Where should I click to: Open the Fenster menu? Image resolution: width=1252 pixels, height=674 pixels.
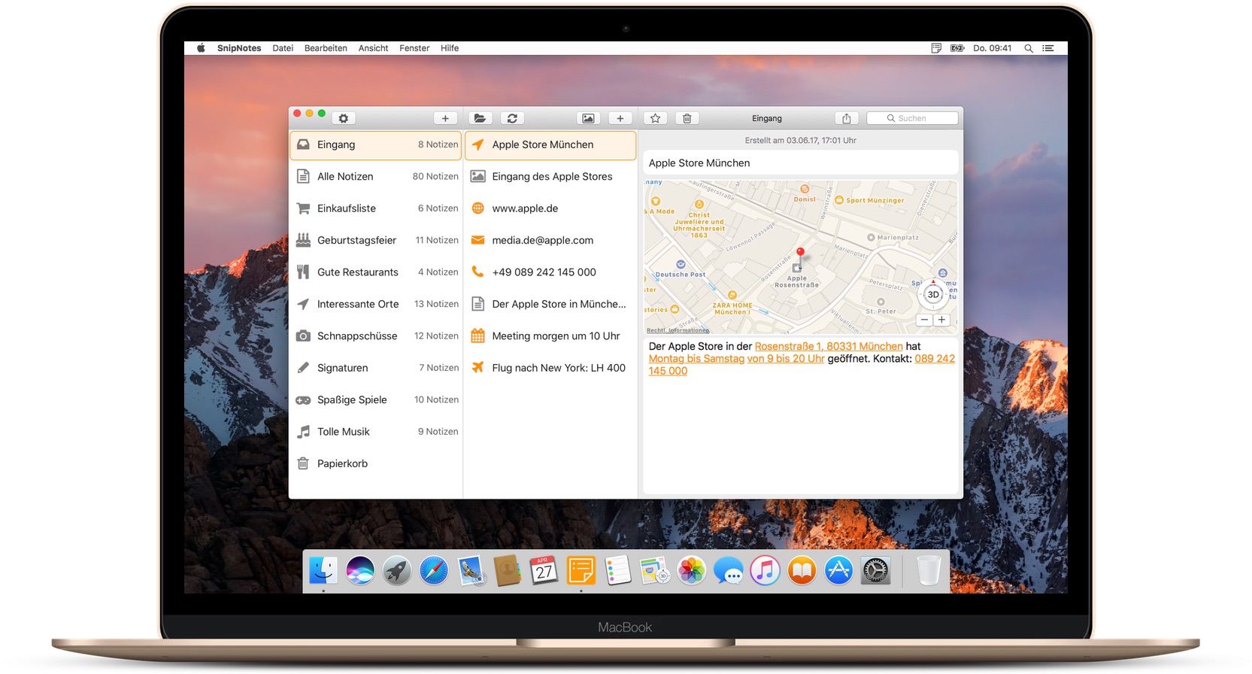pyautogui.click(x=414, y=48)
